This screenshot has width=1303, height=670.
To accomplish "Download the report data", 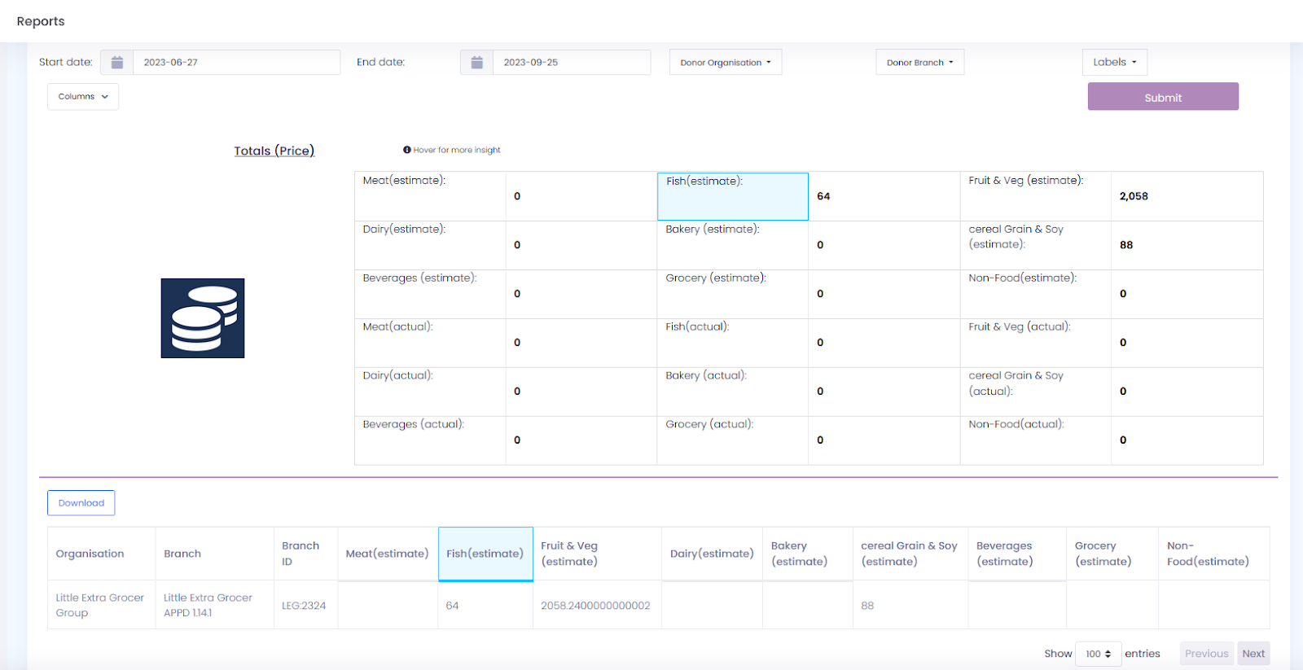I will tap(81, 503).
